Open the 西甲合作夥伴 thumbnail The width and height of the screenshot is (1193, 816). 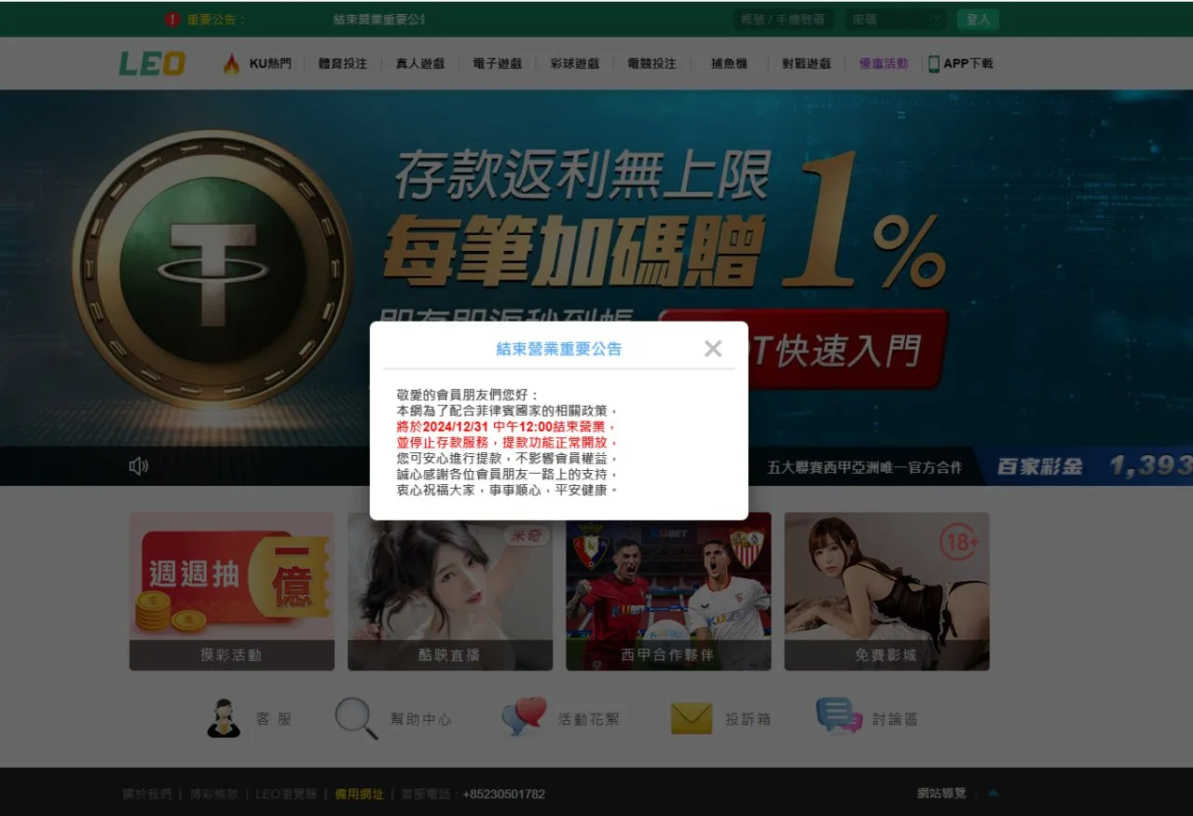(x=668, y=590)
